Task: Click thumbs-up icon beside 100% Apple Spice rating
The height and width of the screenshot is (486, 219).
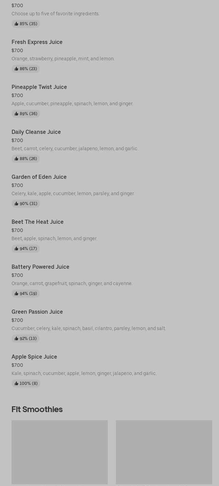Action: pos(16,383)
